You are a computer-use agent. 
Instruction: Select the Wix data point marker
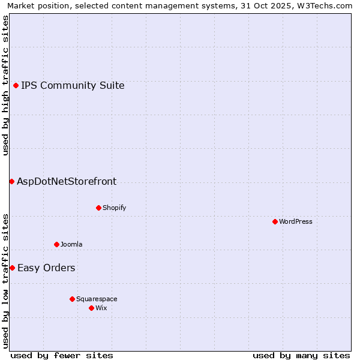91,308
